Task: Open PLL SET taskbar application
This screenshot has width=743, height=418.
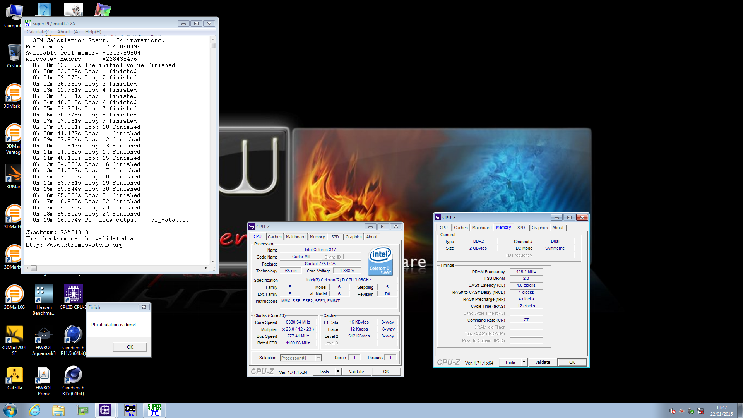Action: tap(130, 410)
